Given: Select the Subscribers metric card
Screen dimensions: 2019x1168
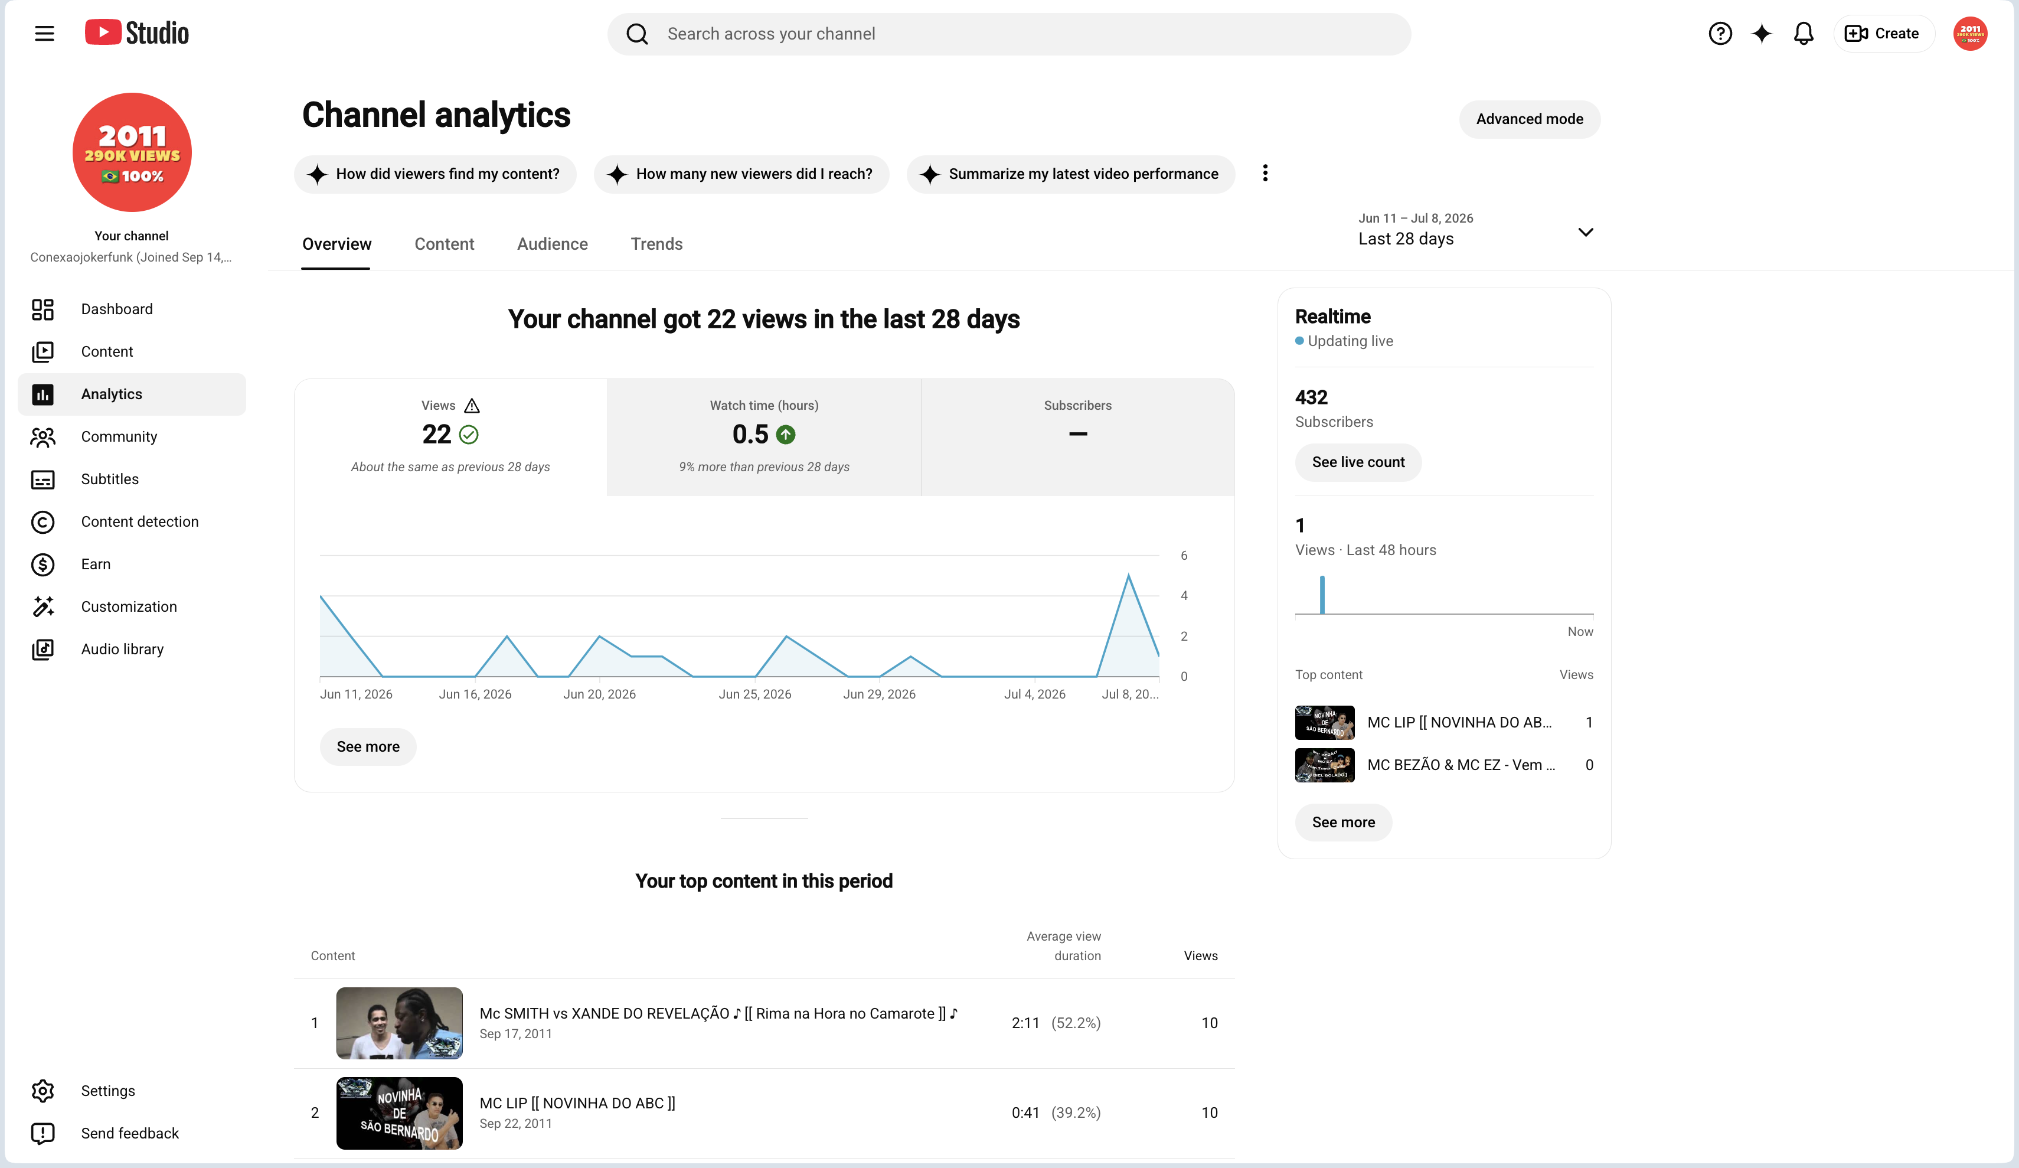Looking at the screenshot, I should pos(1077,437).
